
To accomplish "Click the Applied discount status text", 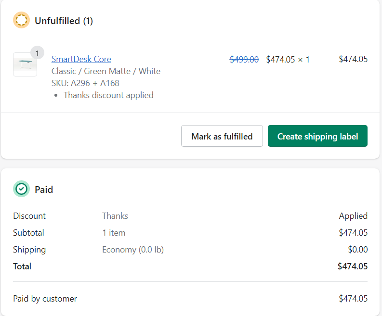I will pos(353,215).
